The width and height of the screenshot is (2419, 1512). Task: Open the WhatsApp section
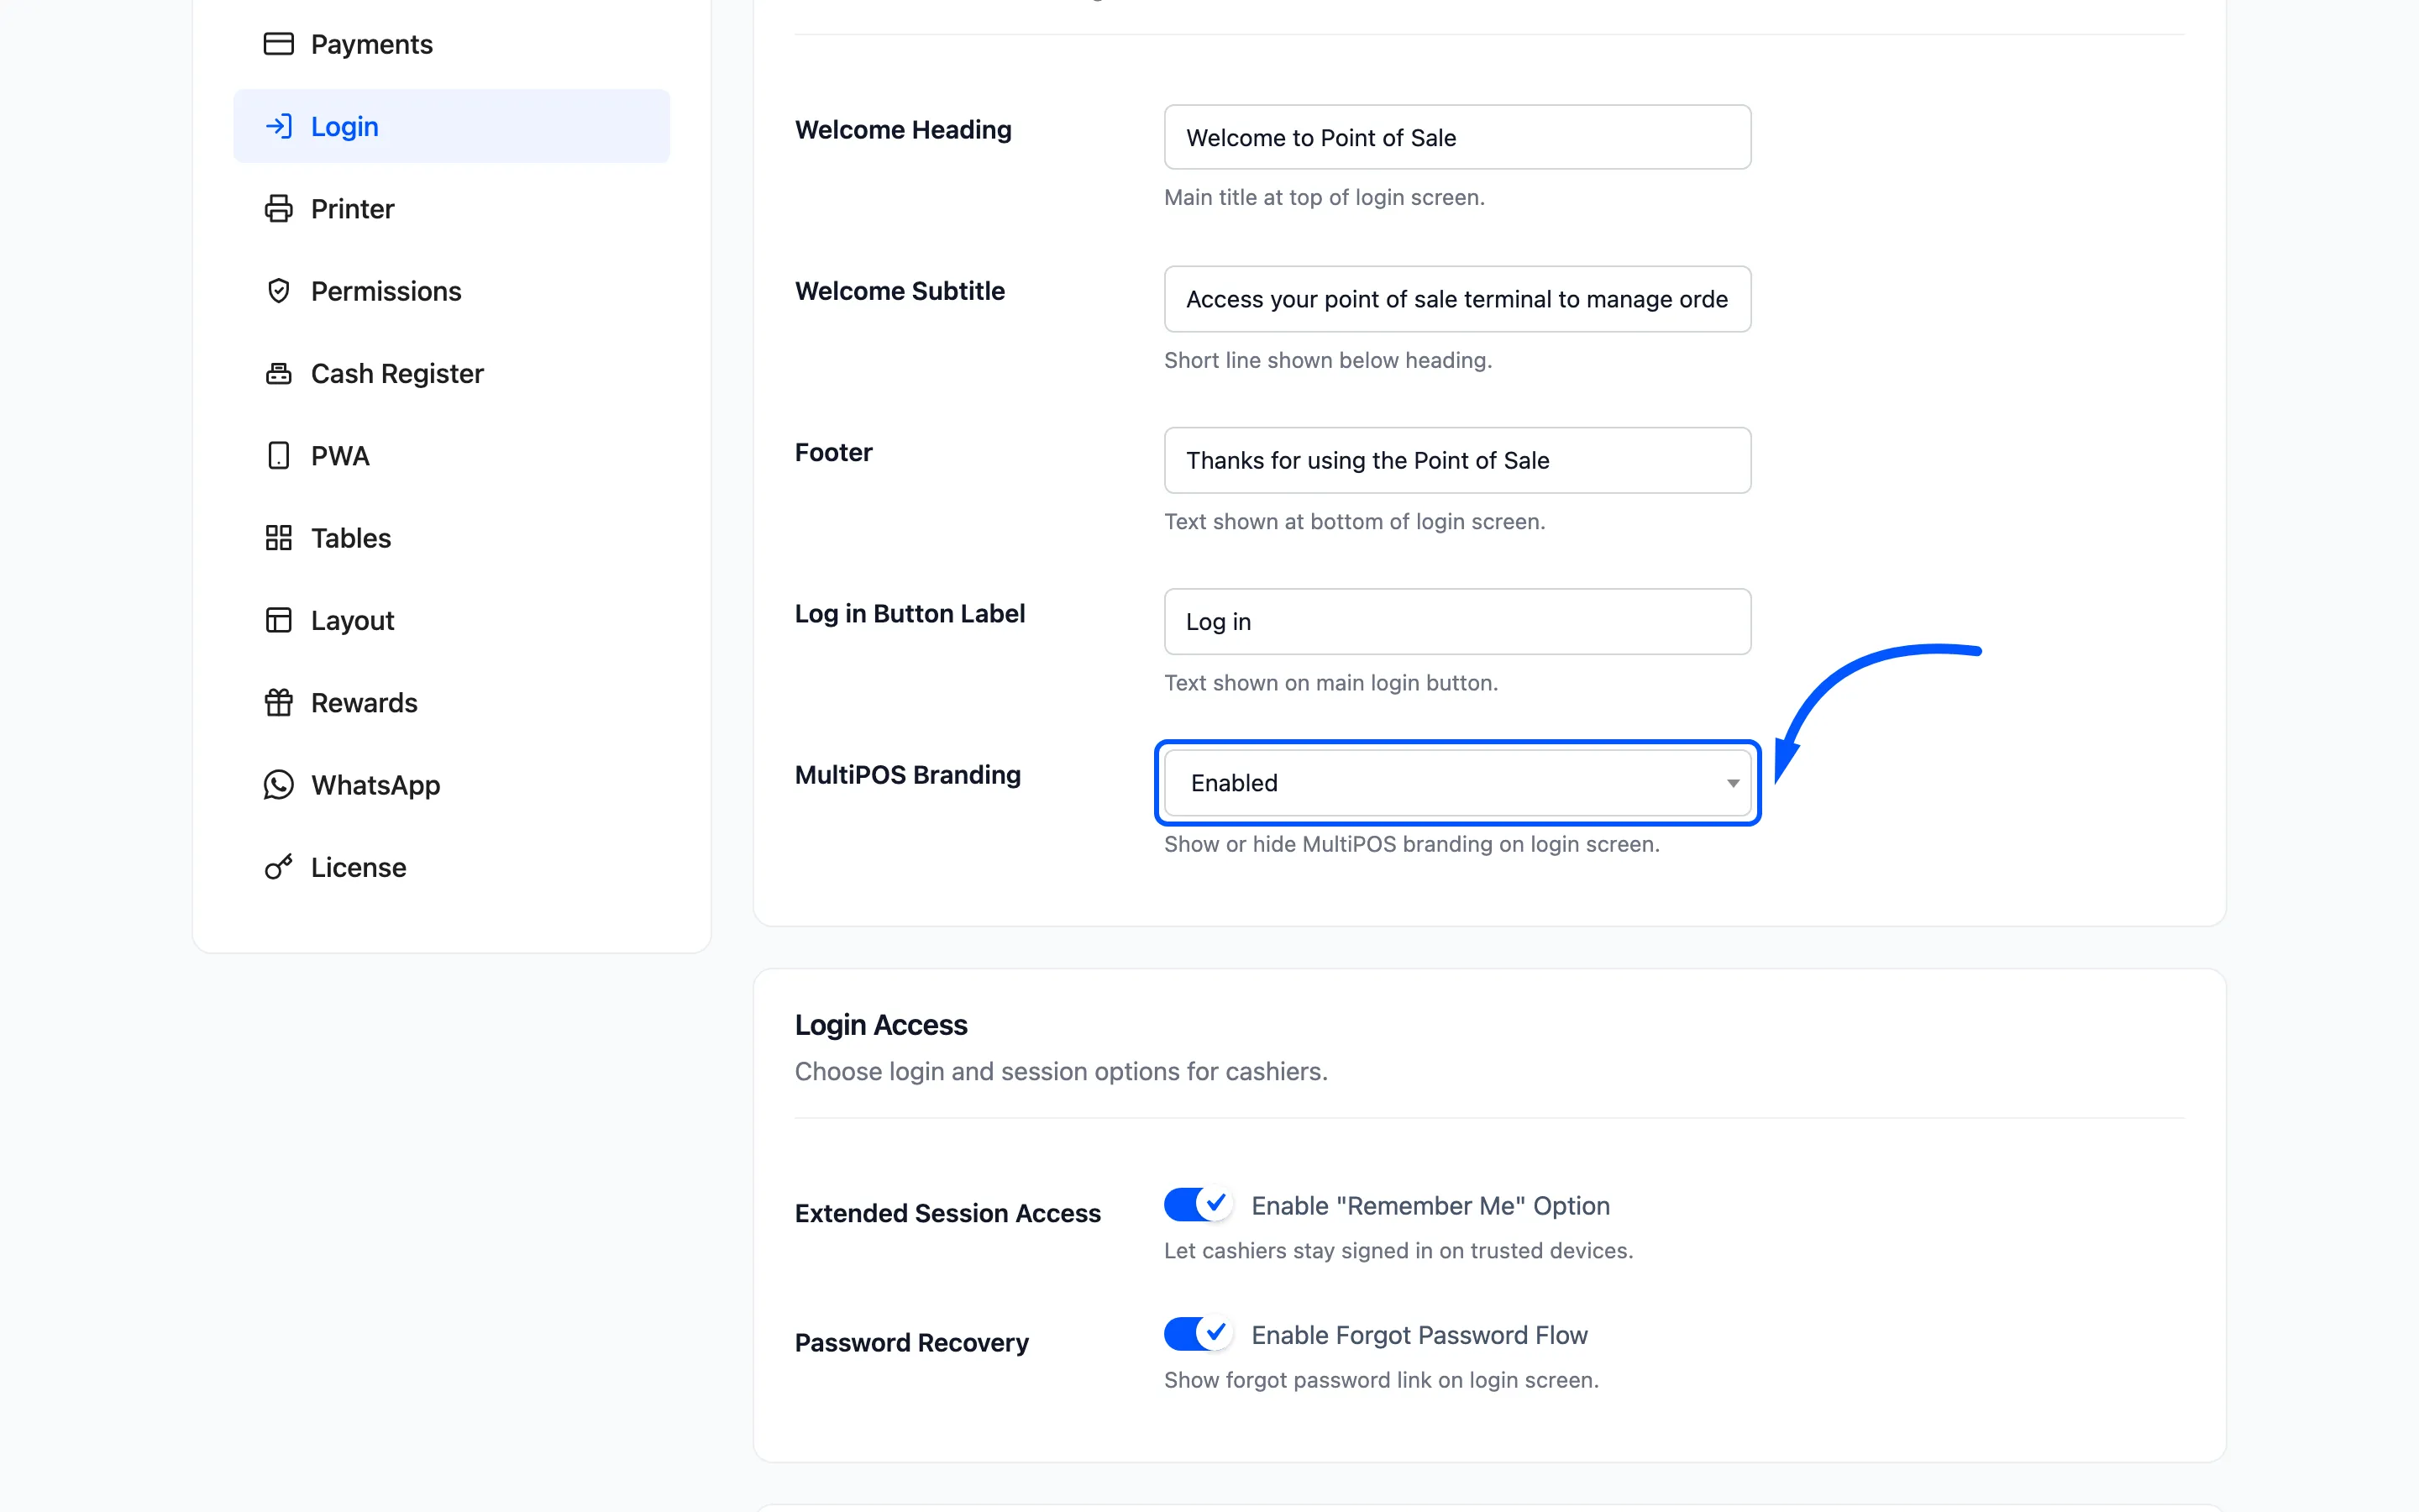click(x=451, y=785)
